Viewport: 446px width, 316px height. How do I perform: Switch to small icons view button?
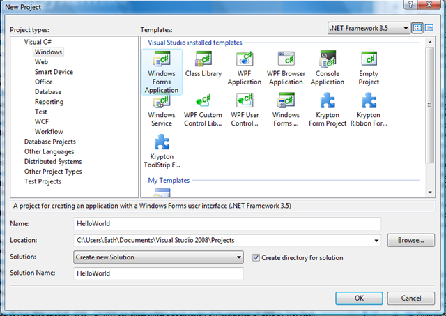(x=429, y=28)
